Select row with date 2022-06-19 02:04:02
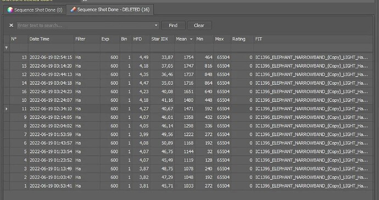Screen dimensions: 379x200 (188, 126)
